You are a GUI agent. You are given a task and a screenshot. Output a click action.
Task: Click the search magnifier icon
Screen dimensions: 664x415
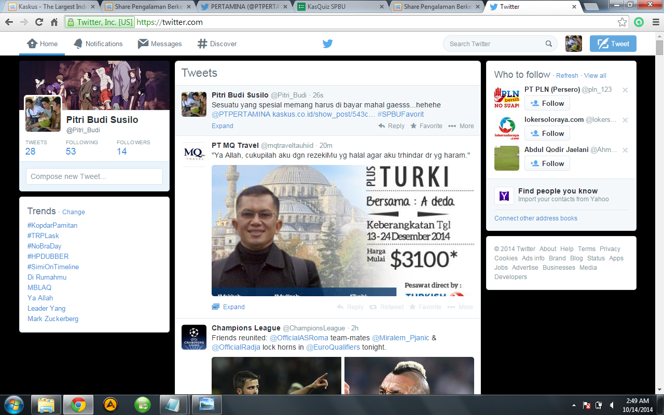pos(549,44)
